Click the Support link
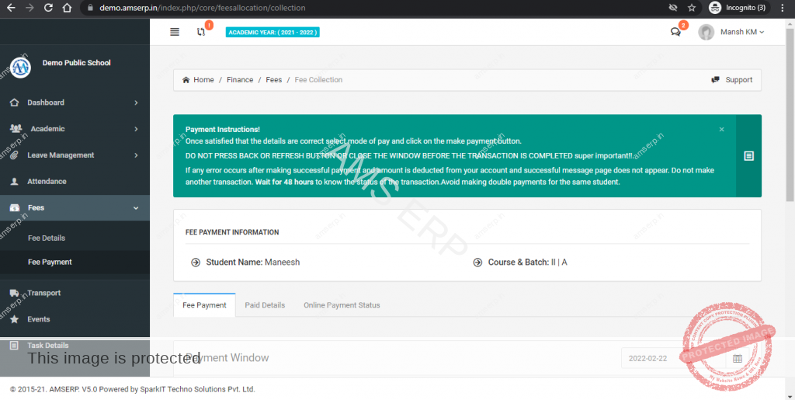The height and width of the screenshot is (400, 795). 739,80
